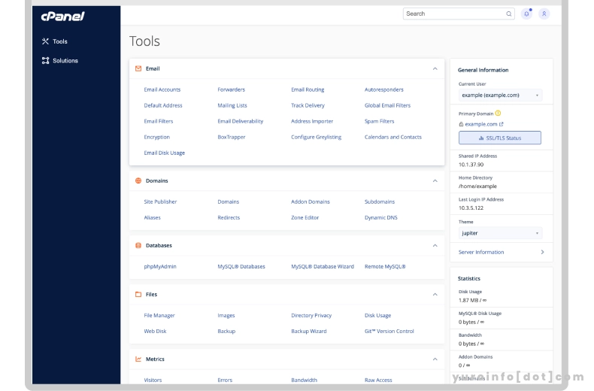Click the search magnifier icon
The image size is (594, 391).
click(509, 14)
